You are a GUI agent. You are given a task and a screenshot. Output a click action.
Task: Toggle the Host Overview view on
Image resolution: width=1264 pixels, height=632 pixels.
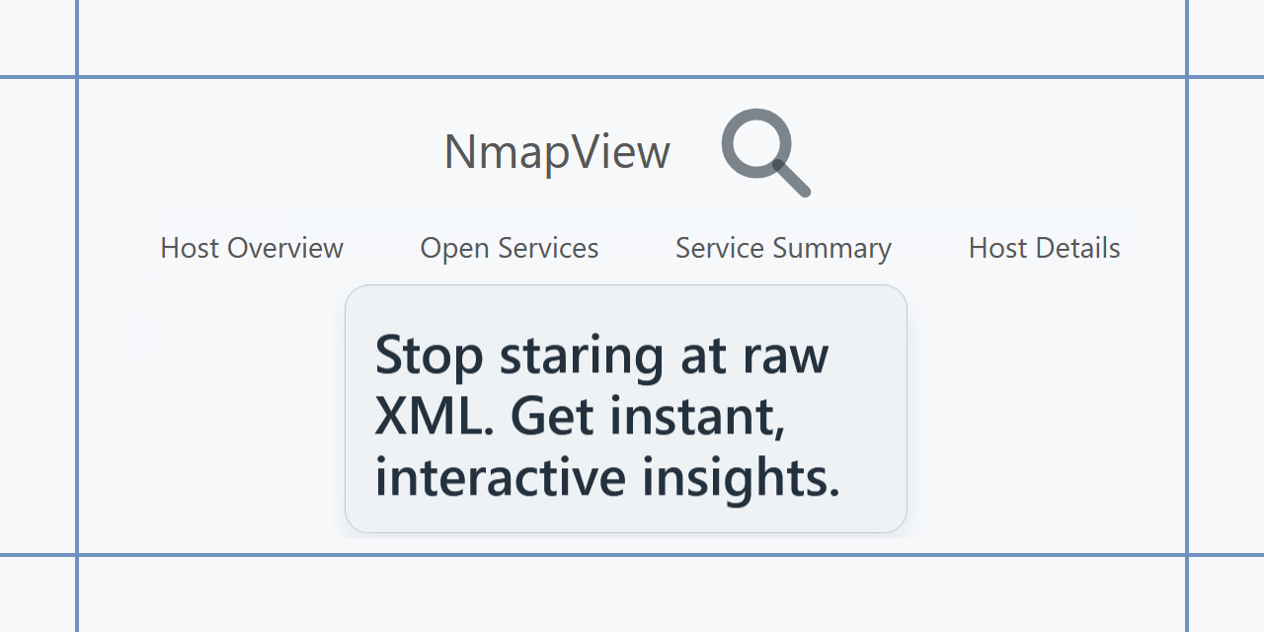pos(251,248)
